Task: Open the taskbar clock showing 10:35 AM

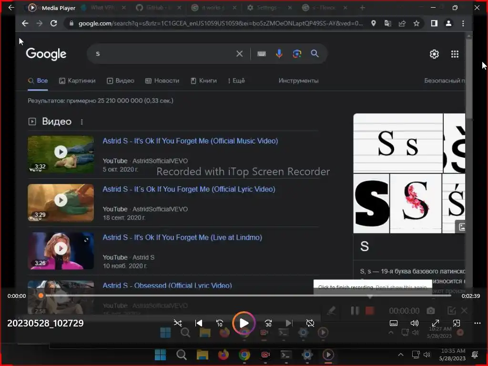Action: pyautogui.click(x=453, y=355)
